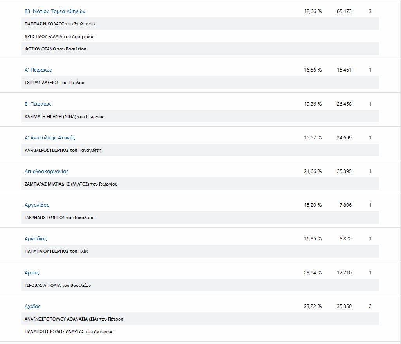Select candidate ΧΡΗΣΤΙΔΟΥ ΡΑΛΛΙΑ row
This screenshot has height=344, width=401.
[59, 36]
